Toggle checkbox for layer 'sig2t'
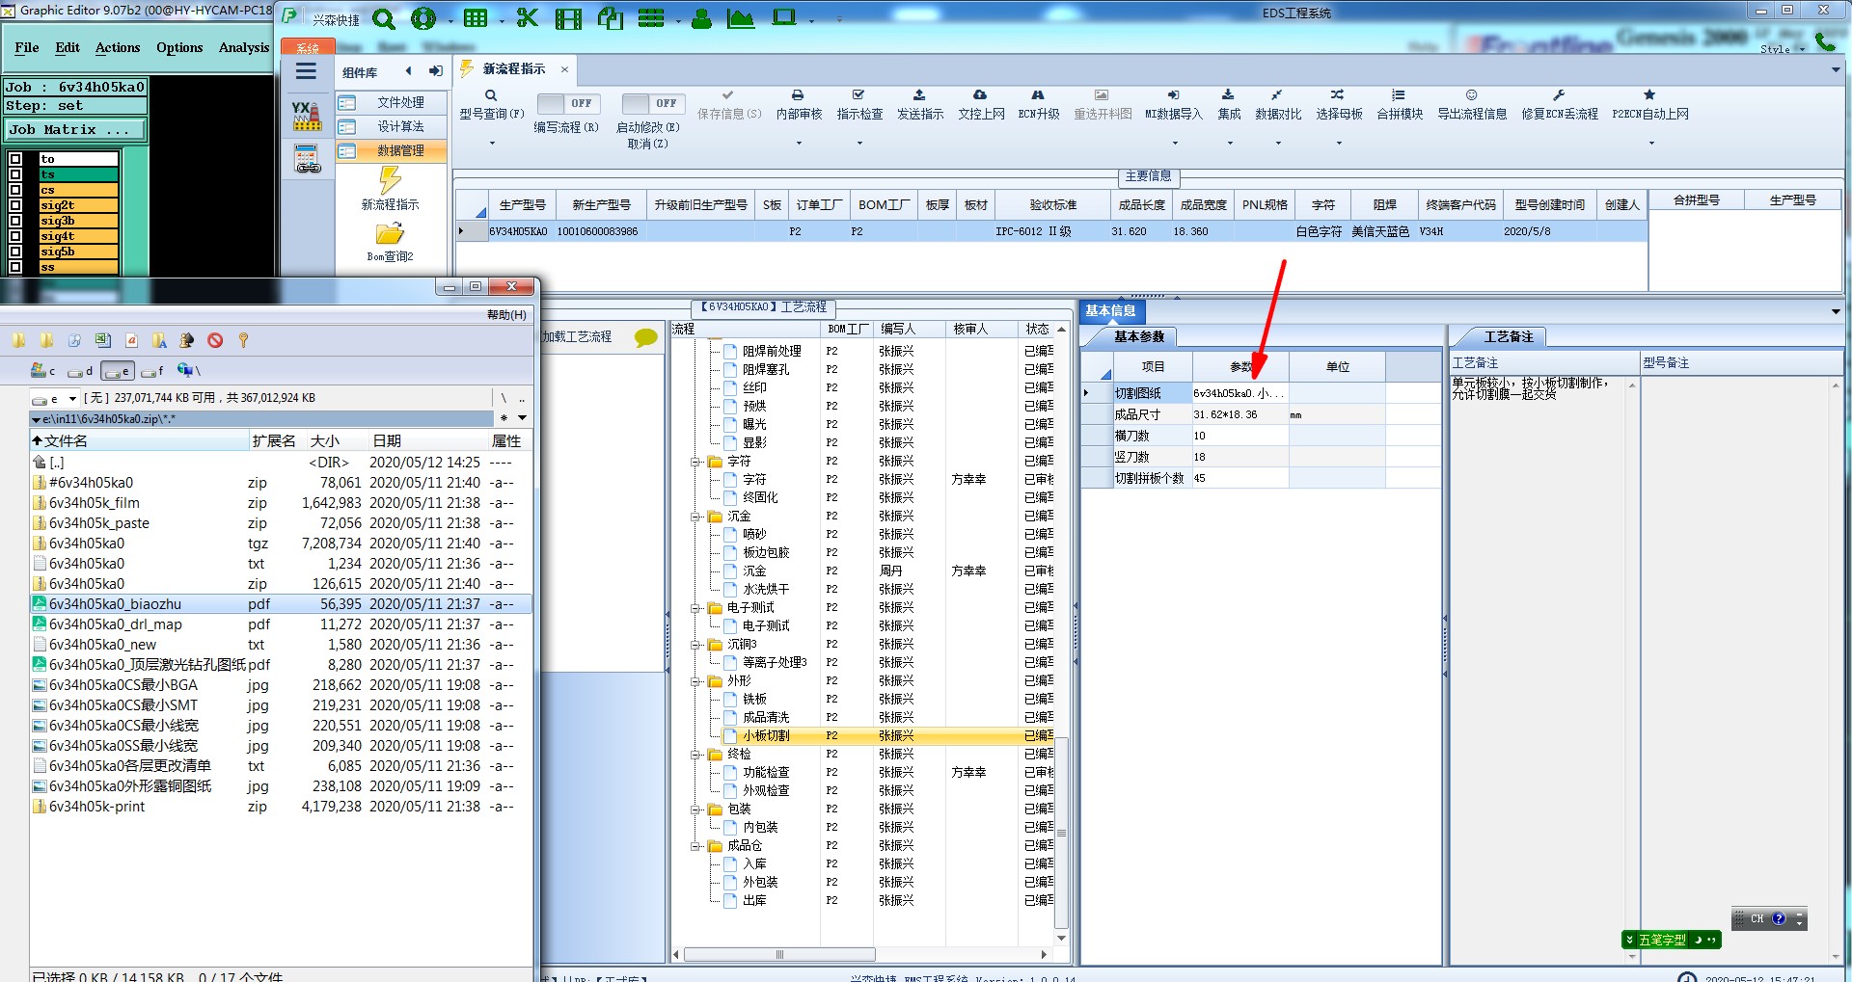The height and width of the screenshot is (982, 1852). 15,205
